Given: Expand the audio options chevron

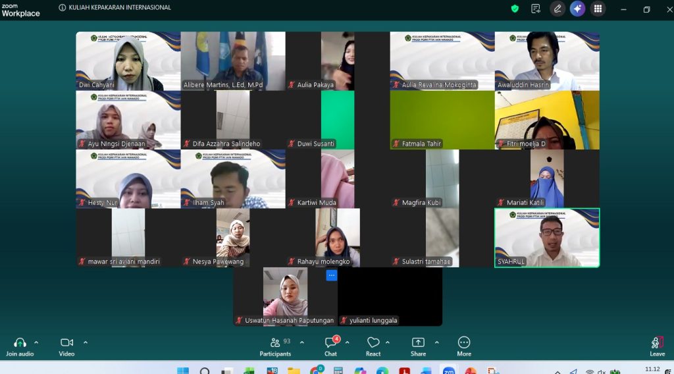Looking at the screenshot, I should coord(36,342).
